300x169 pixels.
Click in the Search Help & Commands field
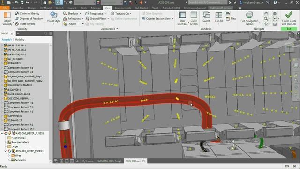(x=208, y=2)
